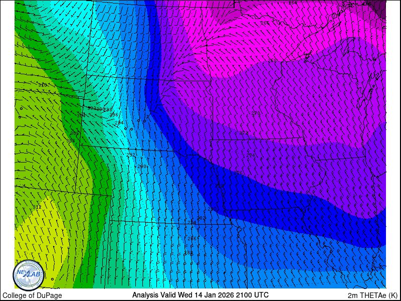Select the 286 contour label
Screen dimensions: 401x301
click(x=192, y=239)
